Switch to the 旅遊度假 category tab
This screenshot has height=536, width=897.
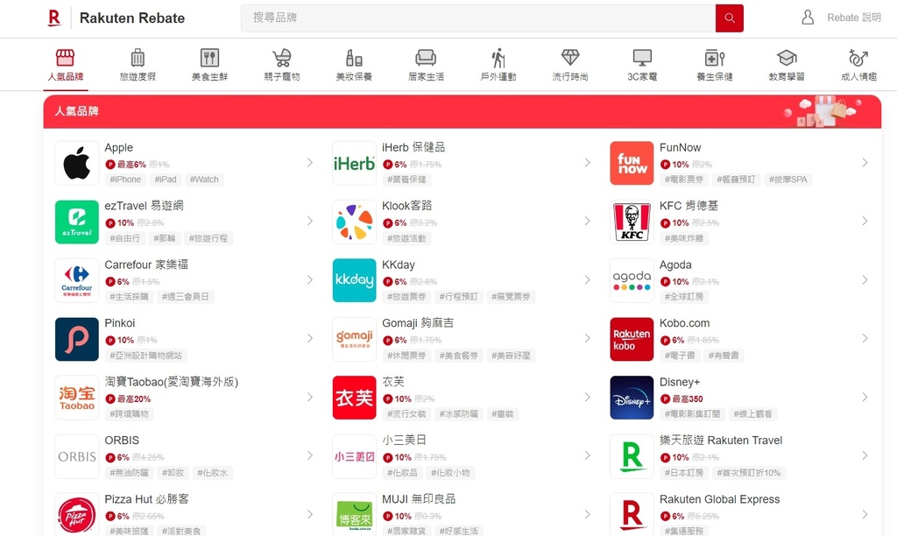pyautogui.click(x=138, y=65)
